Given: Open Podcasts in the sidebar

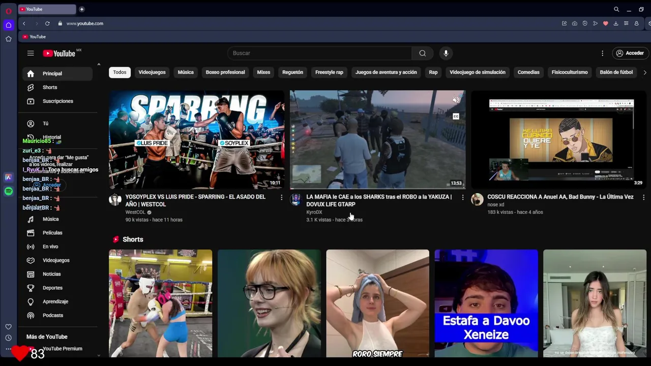Looking at the screenshot, I should click(x=57, y=315).
